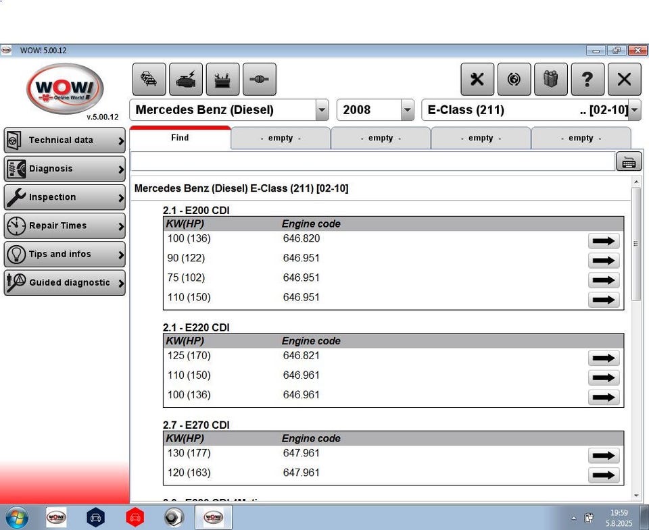This screenshot has height=530, width=649.
Task: Open the Guided diagnostic menu
Action: click(65, 283)
